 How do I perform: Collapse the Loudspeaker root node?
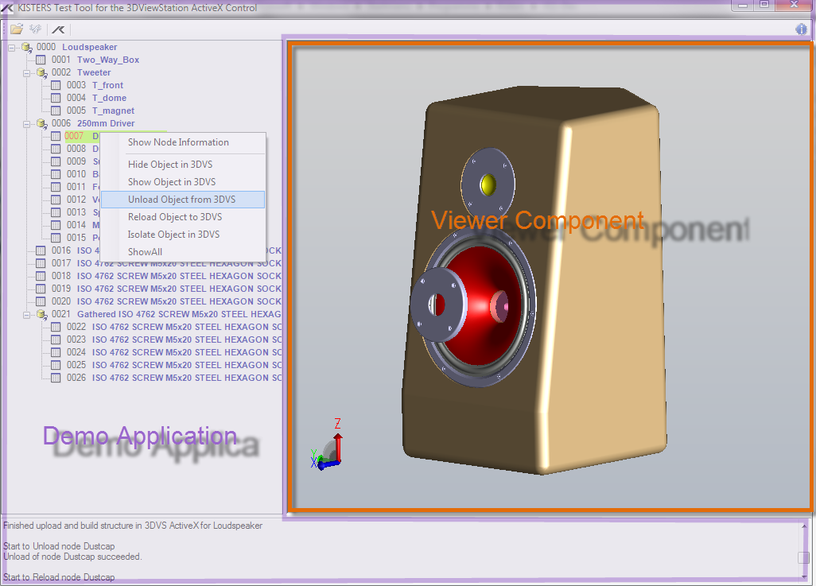11,48
